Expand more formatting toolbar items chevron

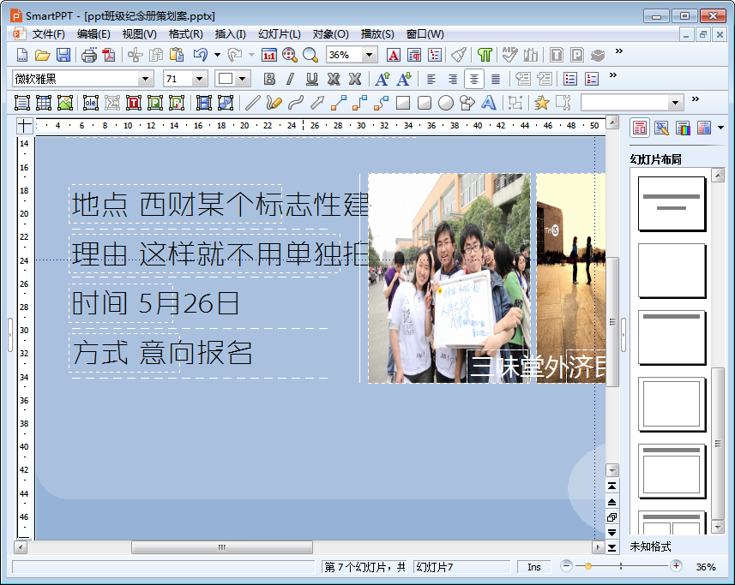pyautogui.click(x=613, y=75)
